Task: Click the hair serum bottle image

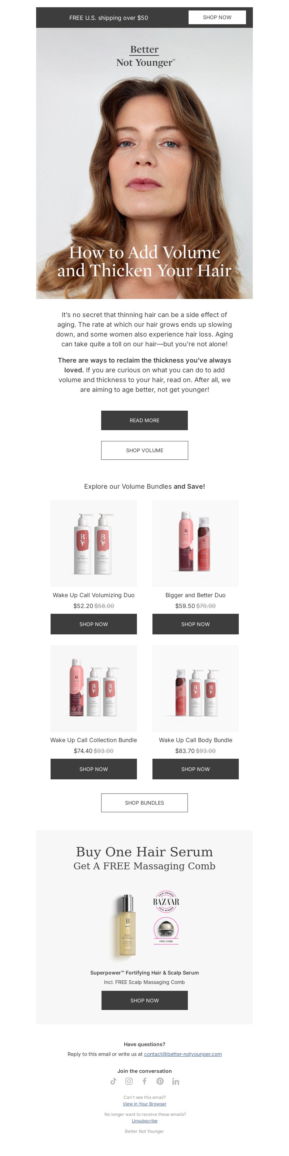Action: [x=127, y=926]
